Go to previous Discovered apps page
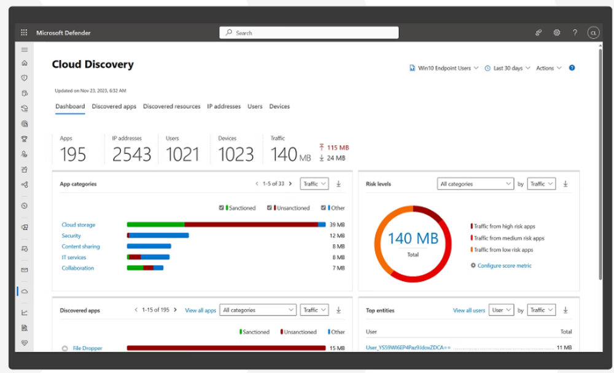Viewport: 614px width, 373px height. 136,310
